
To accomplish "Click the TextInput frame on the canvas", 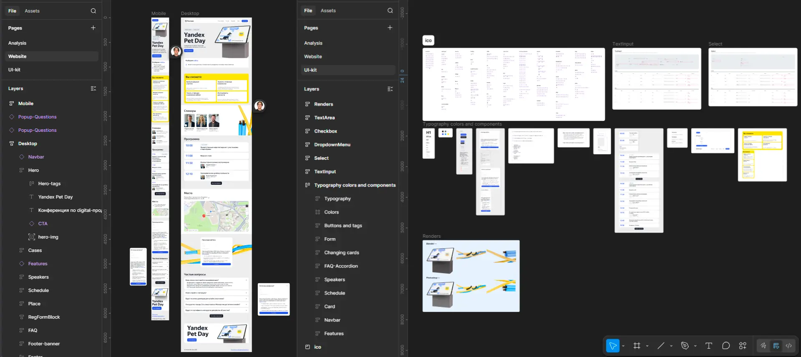I will 657,78.
